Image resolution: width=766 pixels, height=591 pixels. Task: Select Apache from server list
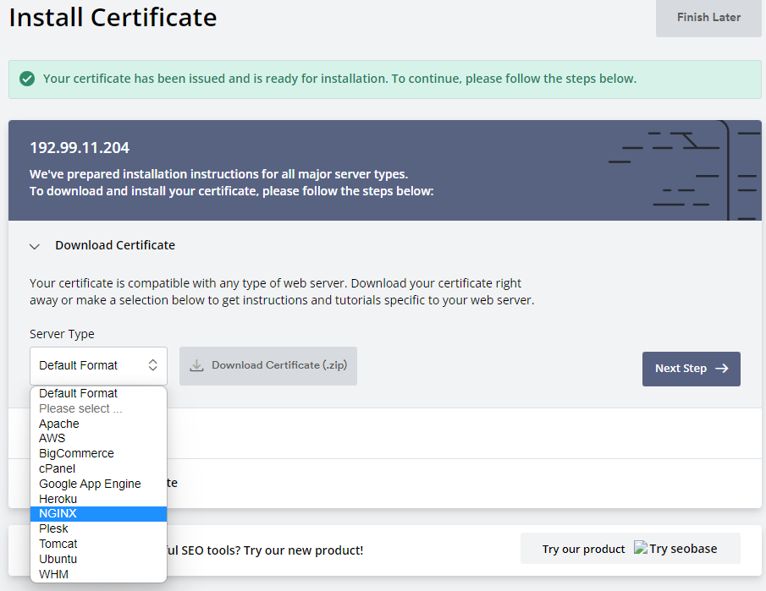[x=99, y=424]
